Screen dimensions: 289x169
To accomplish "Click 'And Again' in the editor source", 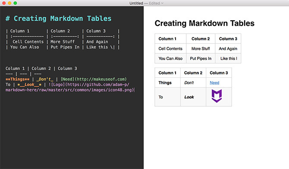I will coord(97,42).
